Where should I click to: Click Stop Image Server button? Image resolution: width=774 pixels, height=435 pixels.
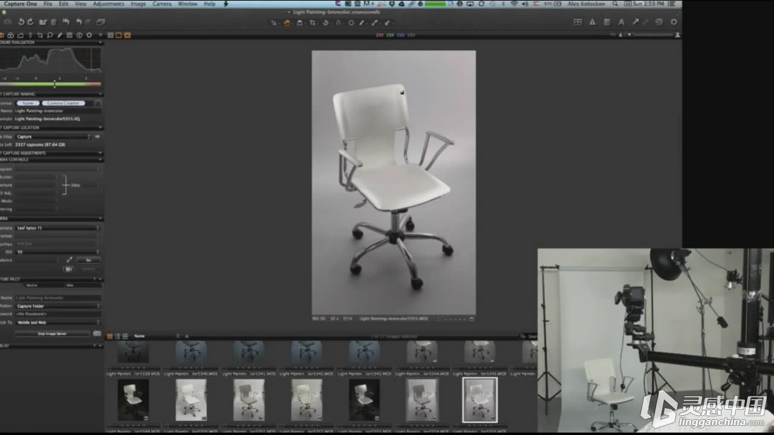point(52,333)
